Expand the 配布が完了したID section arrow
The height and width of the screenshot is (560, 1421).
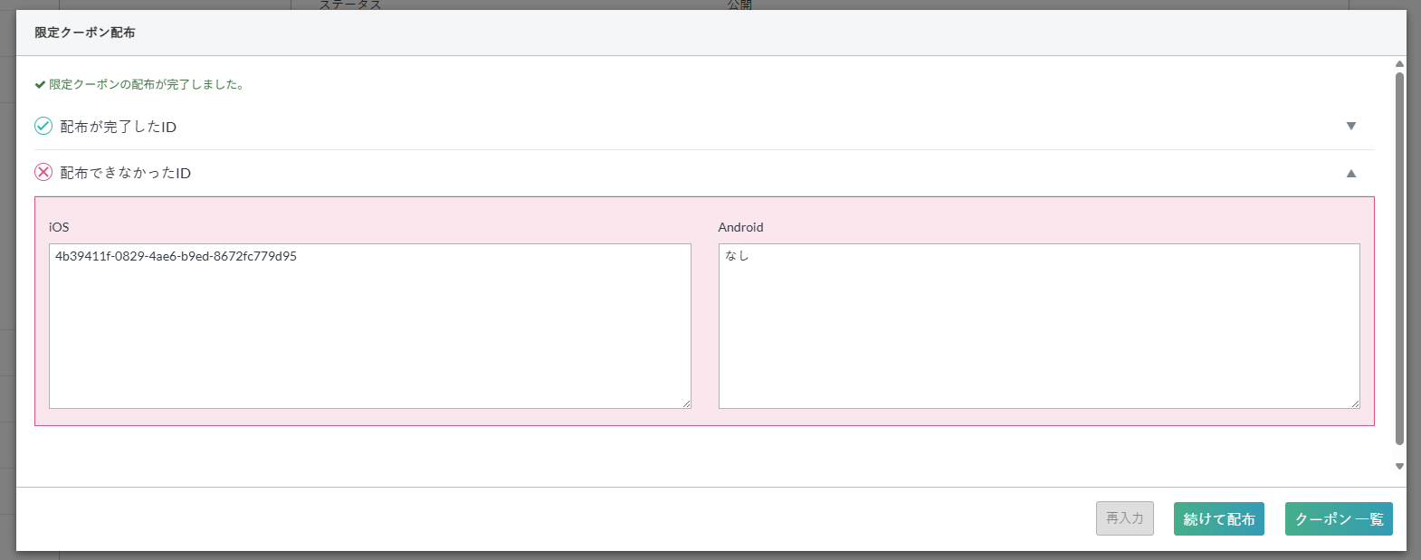coord(1350,127)
